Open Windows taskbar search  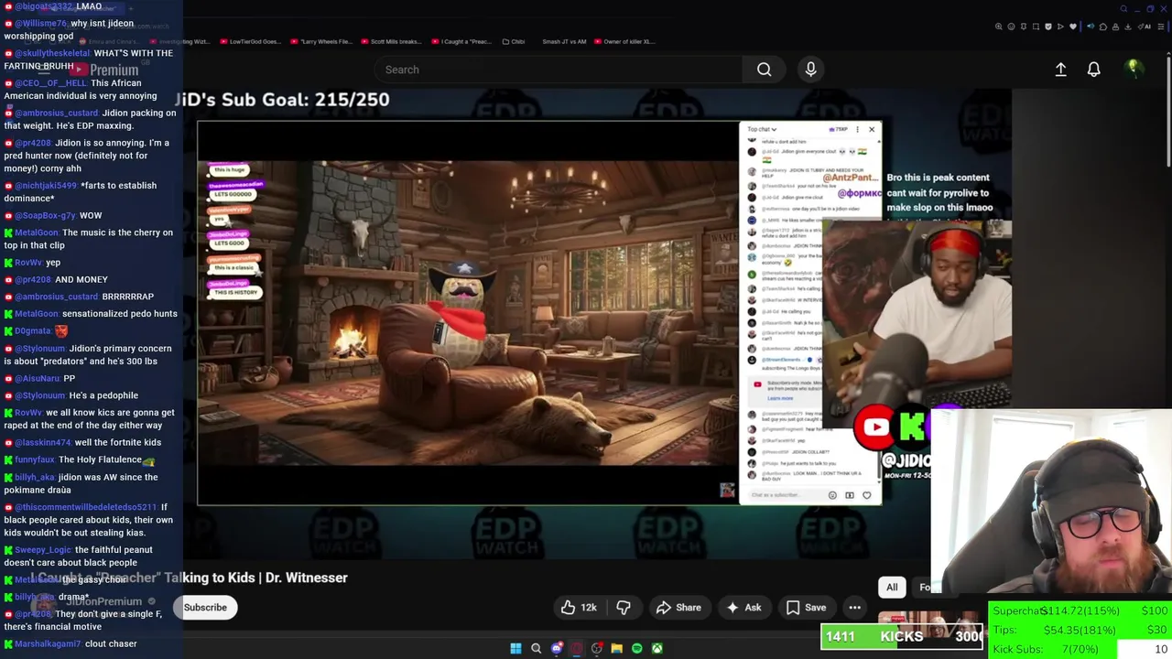536,648
